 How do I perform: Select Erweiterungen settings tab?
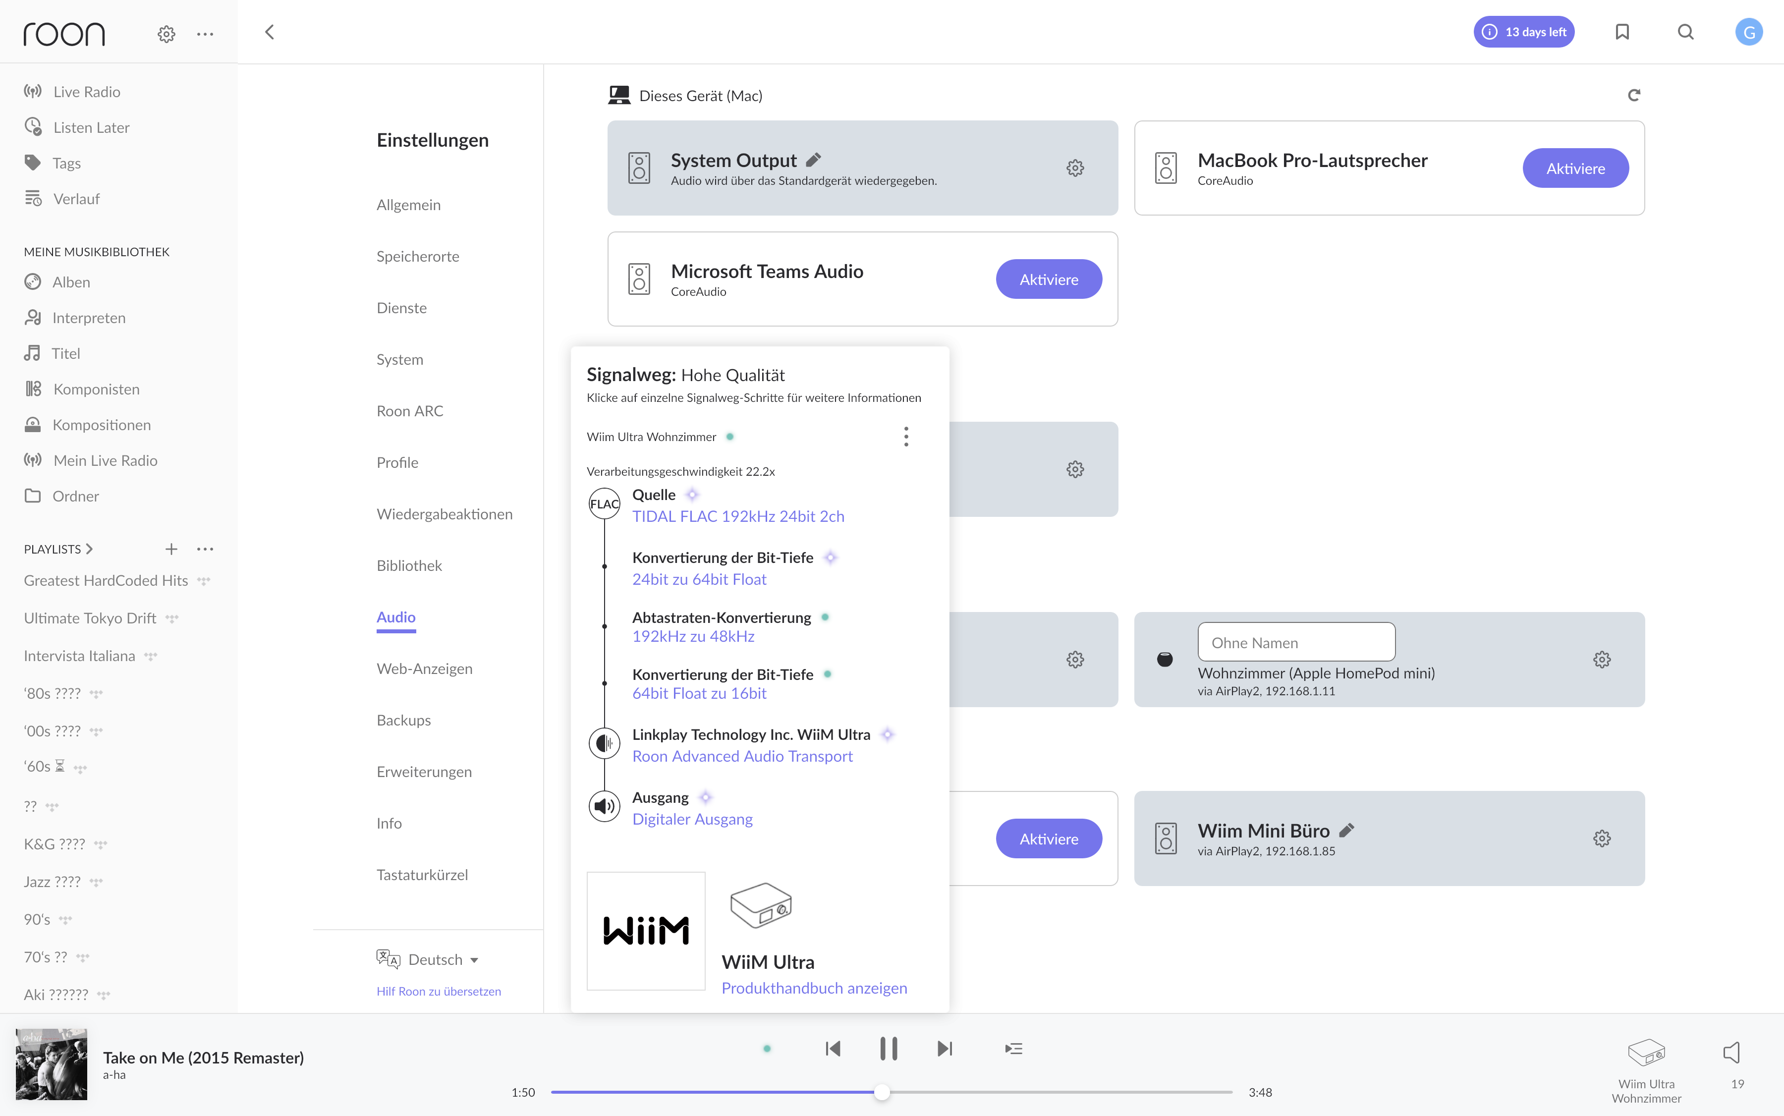(x=424, y=771)
